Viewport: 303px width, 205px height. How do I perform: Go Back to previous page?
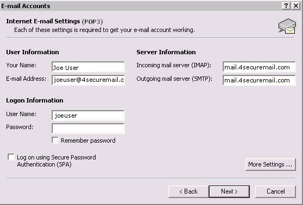(x=188, y=191)
